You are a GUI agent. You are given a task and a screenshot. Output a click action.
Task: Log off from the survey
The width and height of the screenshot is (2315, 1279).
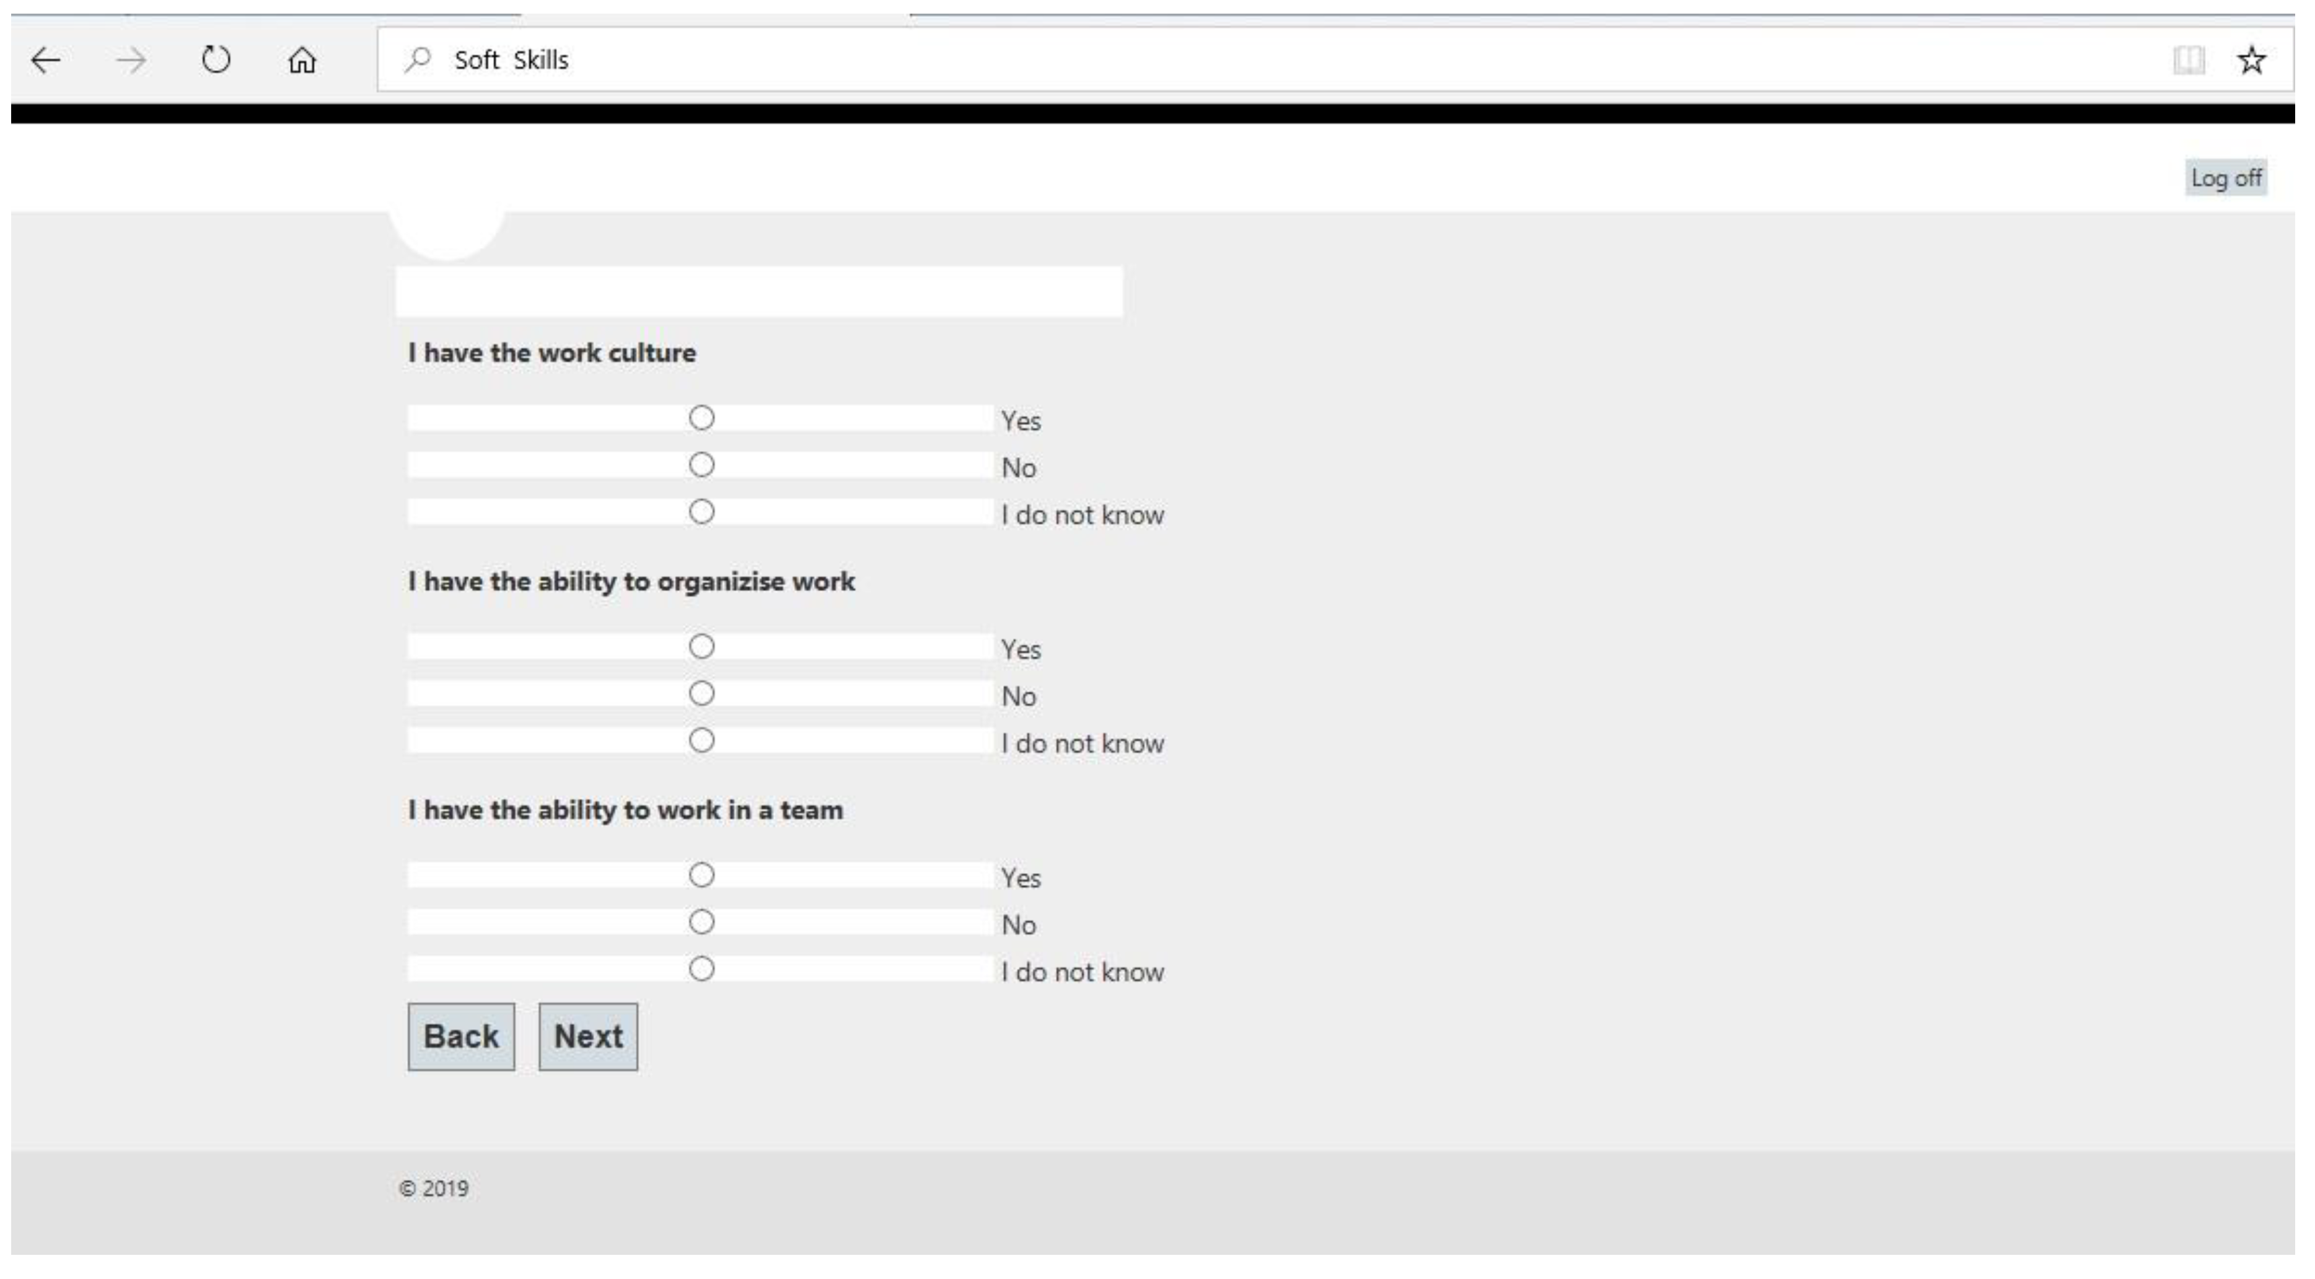[x=2225, y=178]
